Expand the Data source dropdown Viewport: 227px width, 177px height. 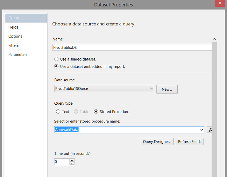pyautogui.click(x=152, y=89)
